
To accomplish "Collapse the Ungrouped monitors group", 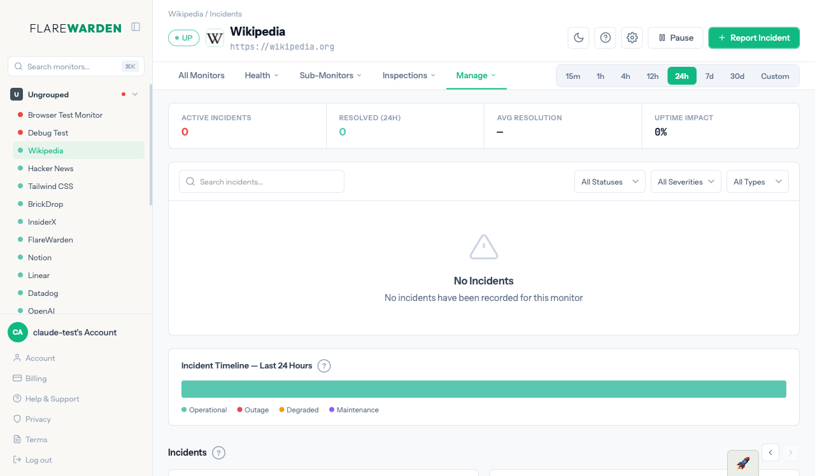I will (x=134, y=94).
